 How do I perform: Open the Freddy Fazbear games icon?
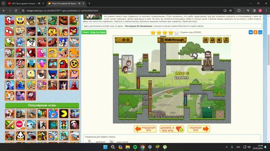(63, 21)
